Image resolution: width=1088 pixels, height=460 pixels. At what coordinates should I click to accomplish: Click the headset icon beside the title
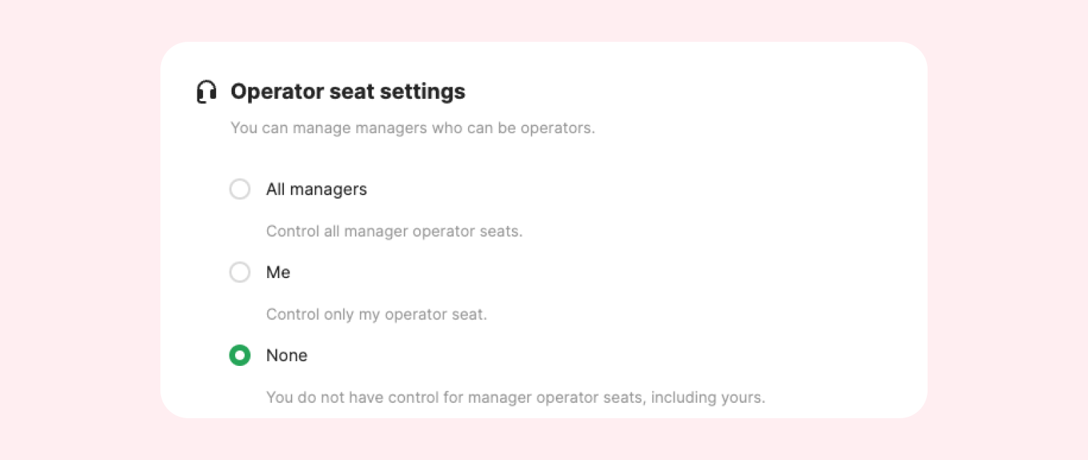pyautogui.click(x=206, y=92)
